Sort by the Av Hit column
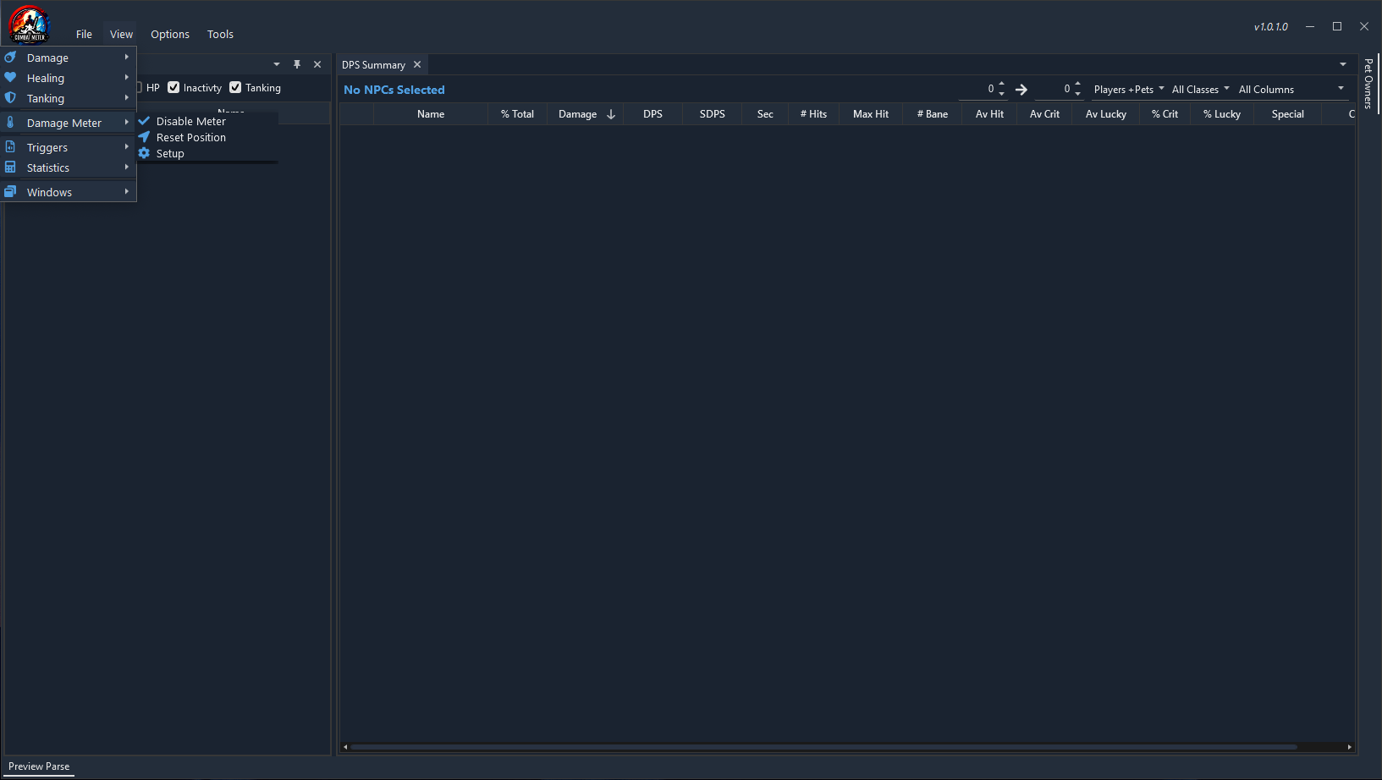1382x780 pixels. pyautogui.click(x=989, y=114)
